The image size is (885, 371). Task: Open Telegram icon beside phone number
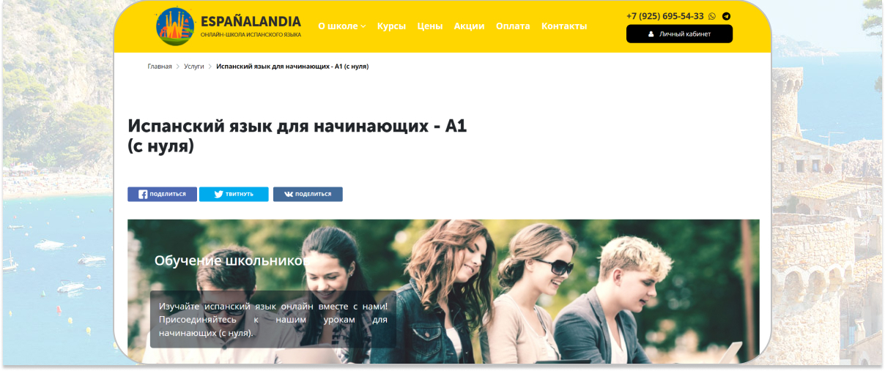pyautogui.click(x=726, y=16)
